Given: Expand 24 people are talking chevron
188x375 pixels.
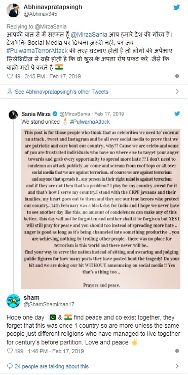Looking at the screenshot, I should [177, 366].
